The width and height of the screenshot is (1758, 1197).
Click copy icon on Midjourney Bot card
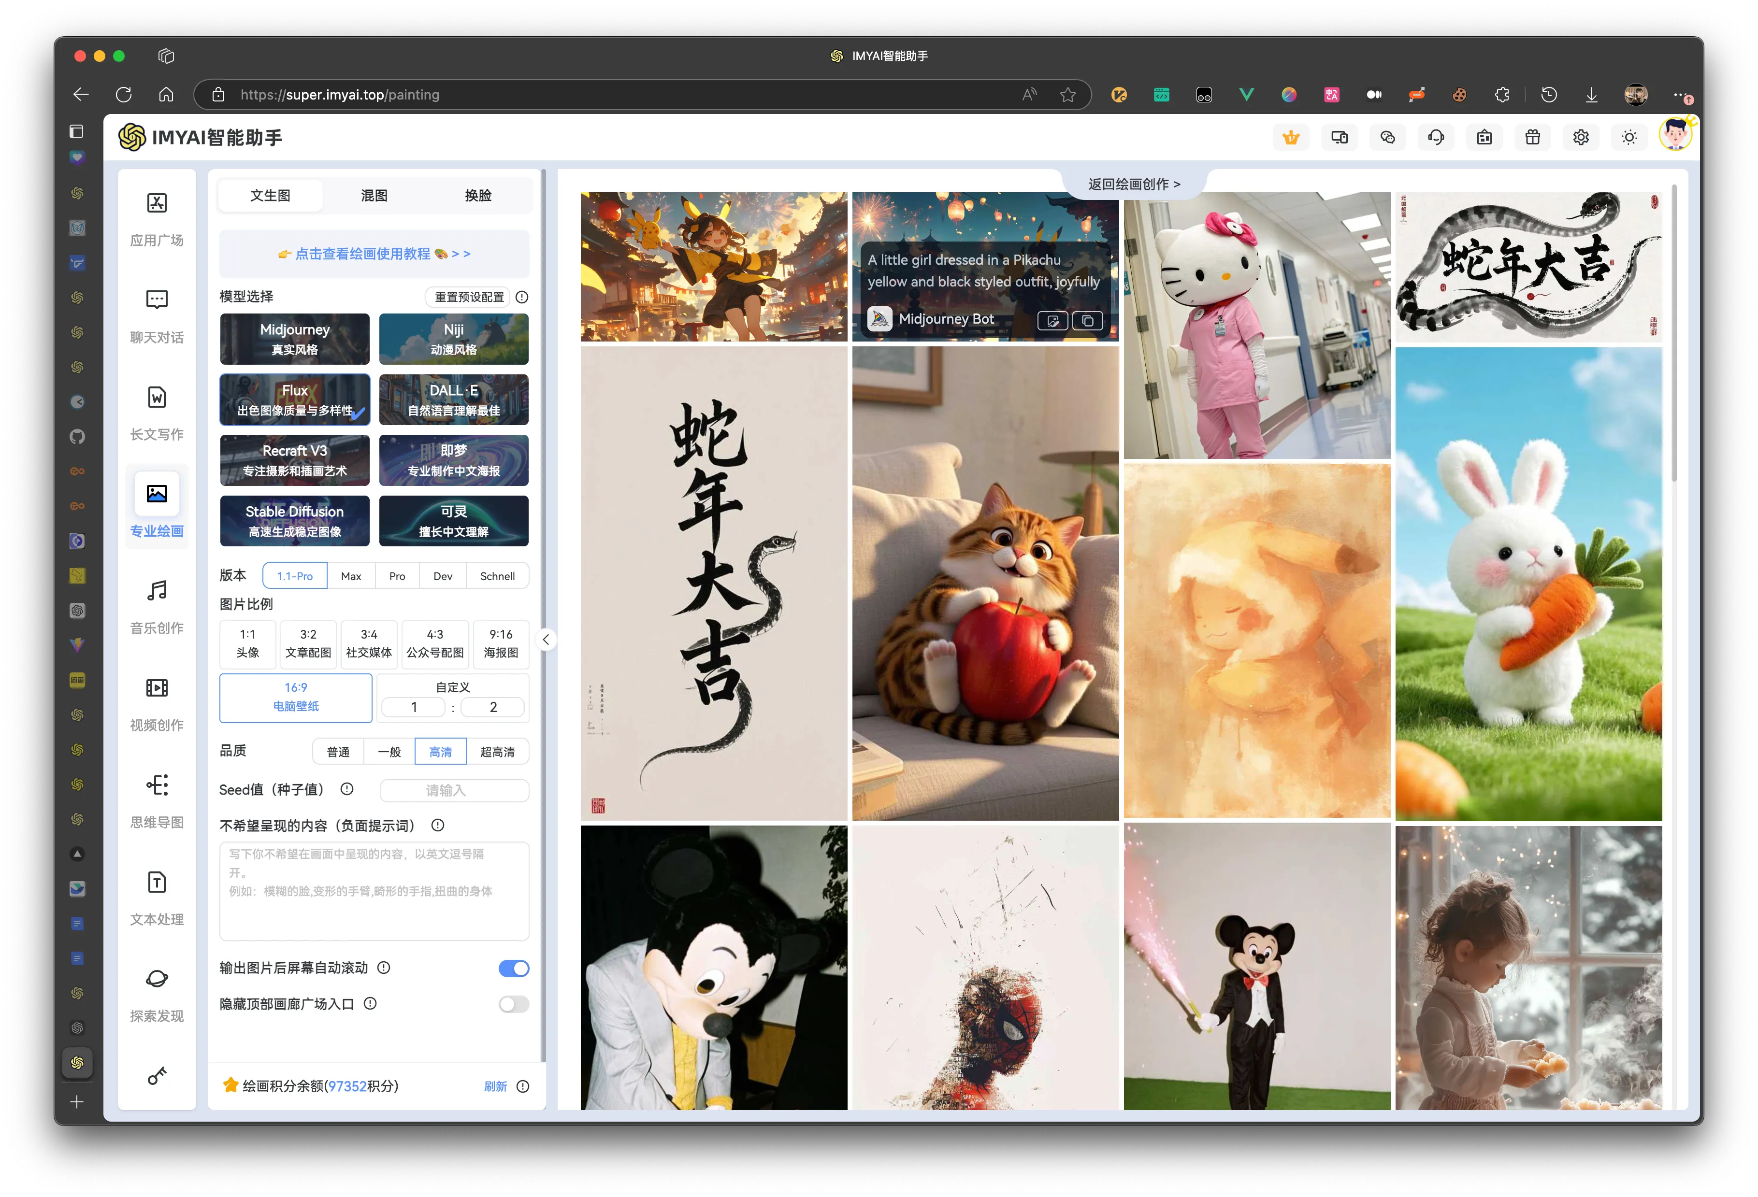tap(1088, 321)
